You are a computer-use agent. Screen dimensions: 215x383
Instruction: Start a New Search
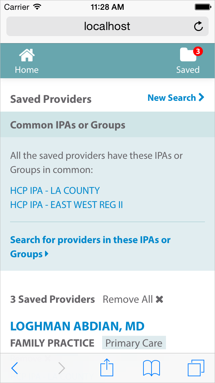pyautogui.click(x=172, y=98)
